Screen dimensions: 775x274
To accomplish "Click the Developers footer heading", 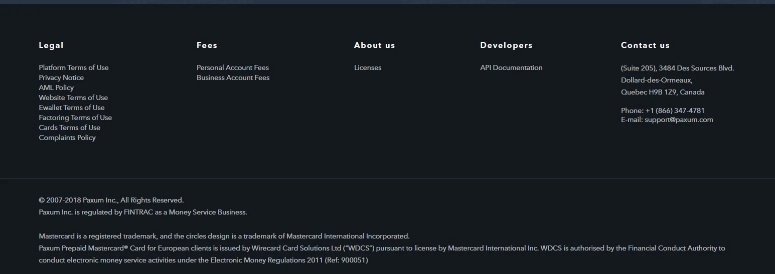I will tap(506, 45).
